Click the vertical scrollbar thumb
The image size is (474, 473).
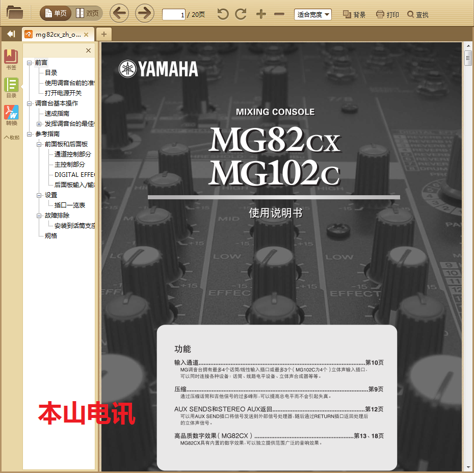[x=468, y=58]
